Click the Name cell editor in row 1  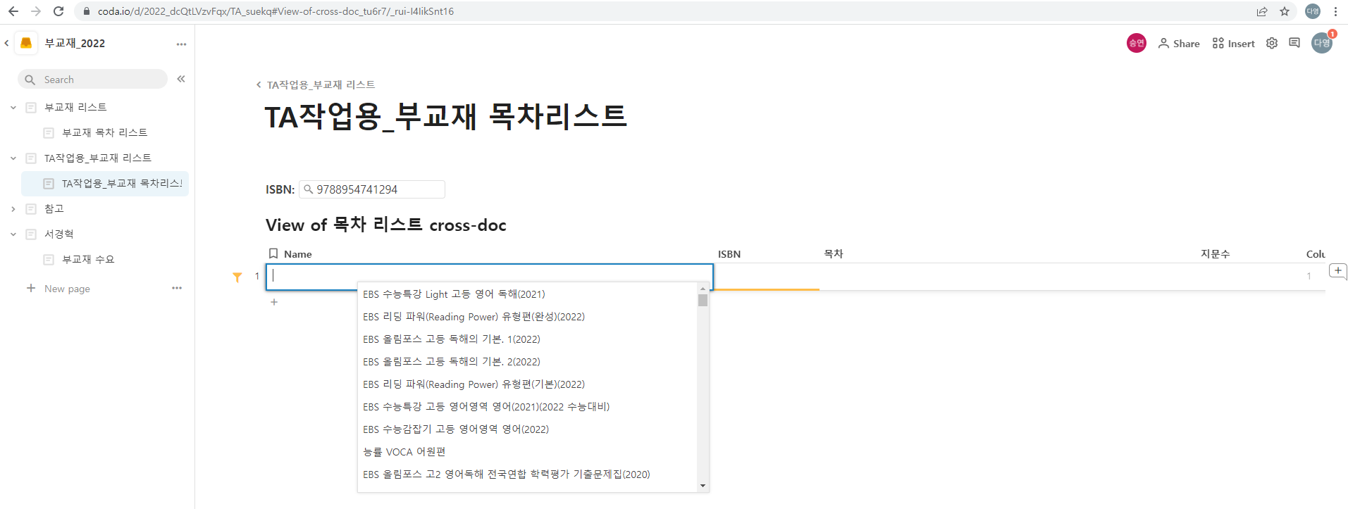(490, 276)
